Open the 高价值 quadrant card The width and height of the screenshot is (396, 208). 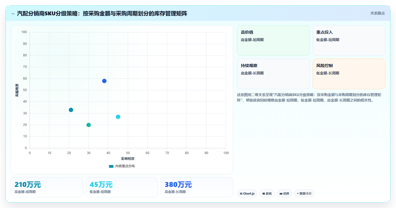coord(273,41)
